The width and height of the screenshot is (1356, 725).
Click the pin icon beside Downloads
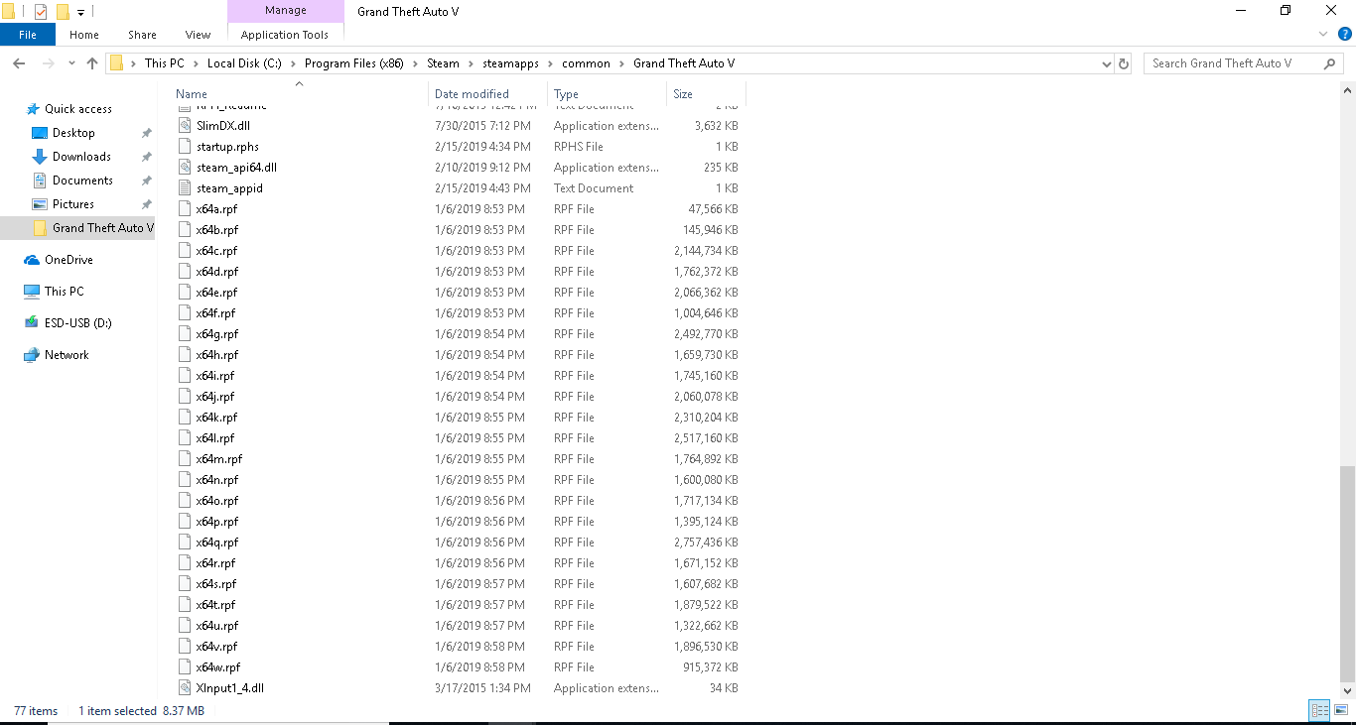click(147, 157)
